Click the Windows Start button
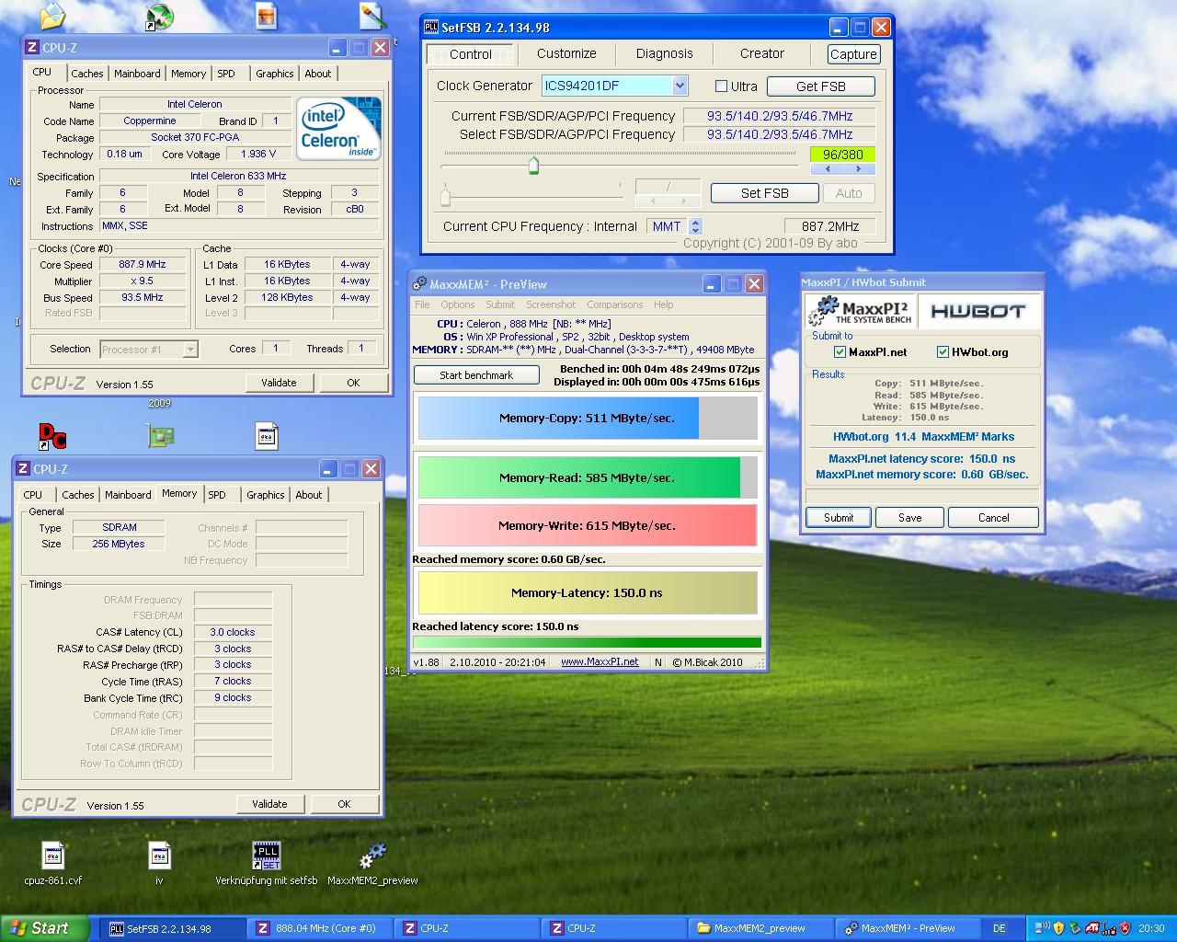 pyautogui.click(x=44, y=928)
